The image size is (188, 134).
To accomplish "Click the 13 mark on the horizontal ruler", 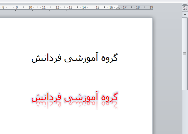I will 70,7.
